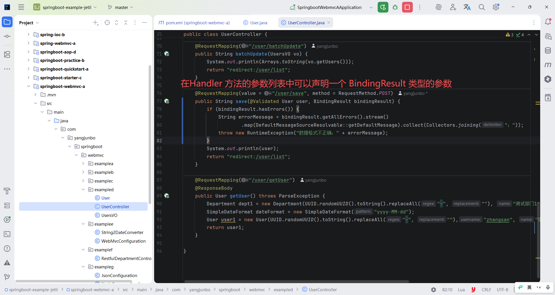Expand the examplea package
Screen dimensions: 555x295
(83, 163)
